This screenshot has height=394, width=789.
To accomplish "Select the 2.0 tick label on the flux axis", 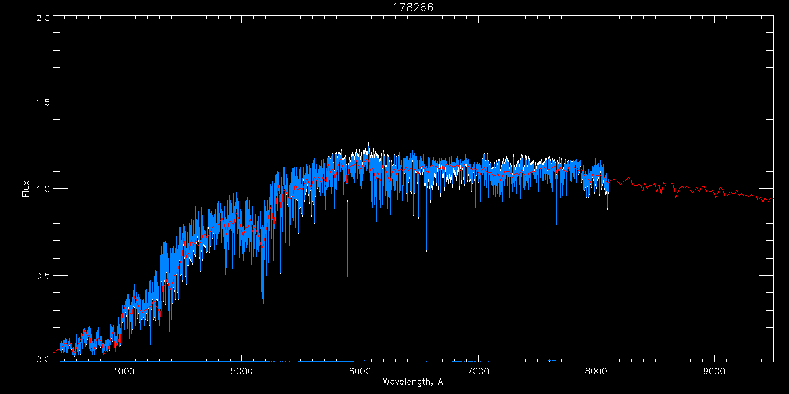I will tap(43, 18).
